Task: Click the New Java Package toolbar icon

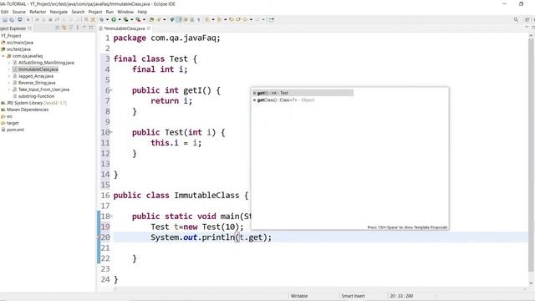Action: (x=151, y=19)
